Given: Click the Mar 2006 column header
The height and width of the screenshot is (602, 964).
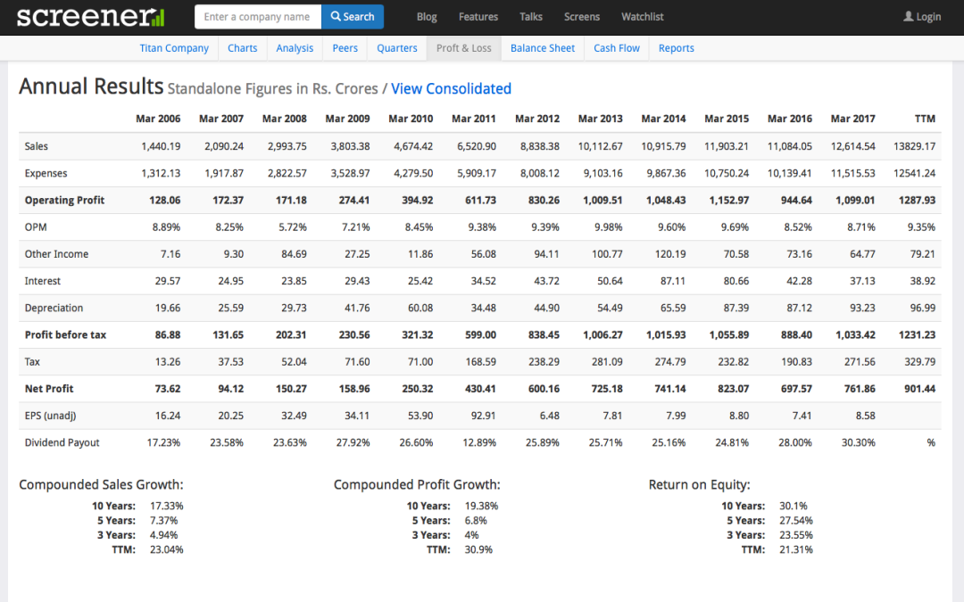Looking at the screenshot, I should 158,119.
